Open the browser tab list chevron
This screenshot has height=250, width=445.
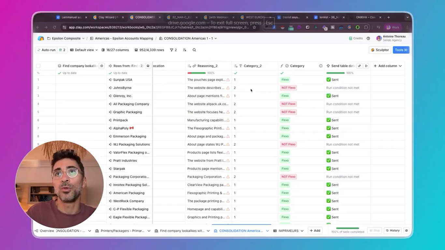pyautogui.click(x=407, y=17)
